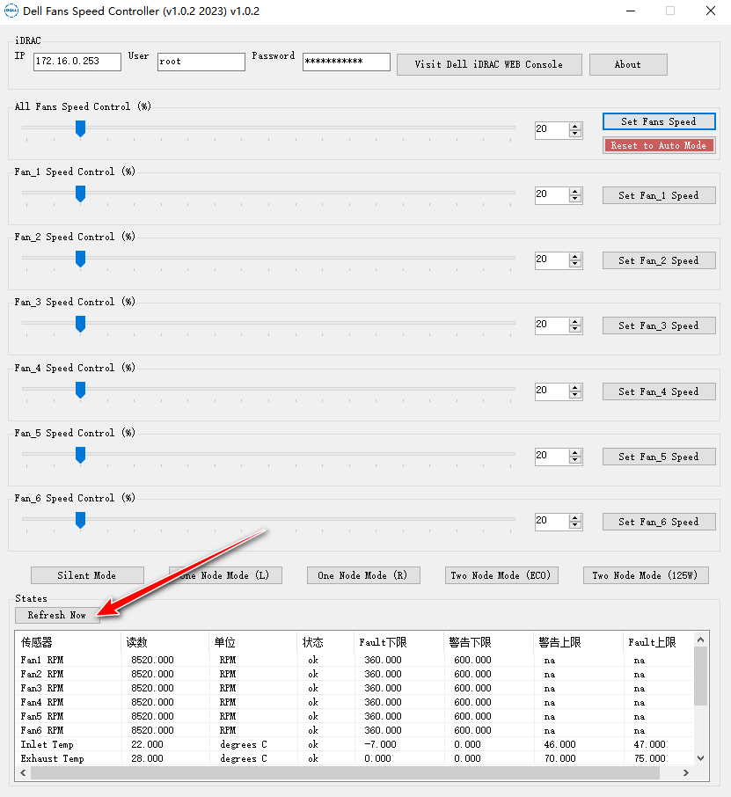731x797 pixels.
Task: Click the Fan_4 speed slider thumb
Action: pyautogui.click(x=80, y=390)
